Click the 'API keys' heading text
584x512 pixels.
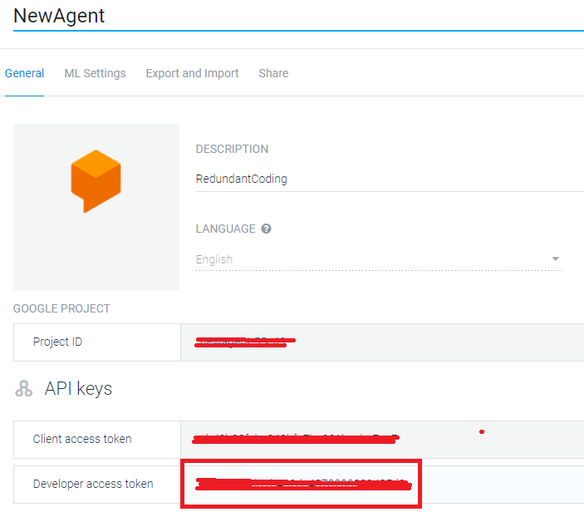coord(78,388)
